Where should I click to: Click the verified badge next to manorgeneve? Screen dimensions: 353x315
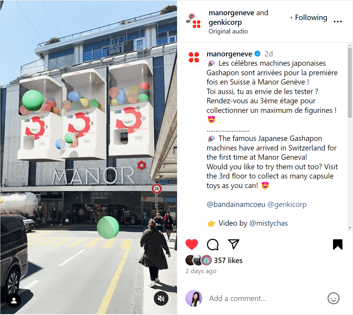point(258,54)
